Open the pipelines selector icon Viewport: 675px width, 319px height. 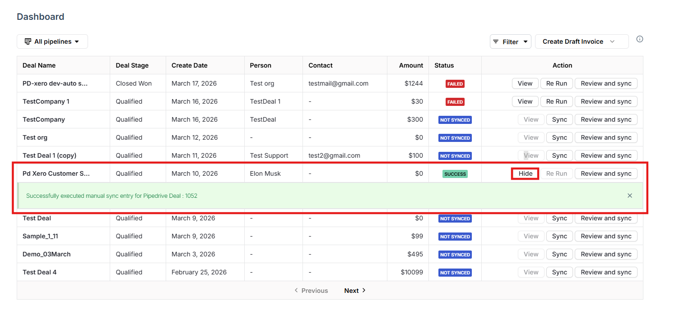pyautogui.click(x=28, y=41)
